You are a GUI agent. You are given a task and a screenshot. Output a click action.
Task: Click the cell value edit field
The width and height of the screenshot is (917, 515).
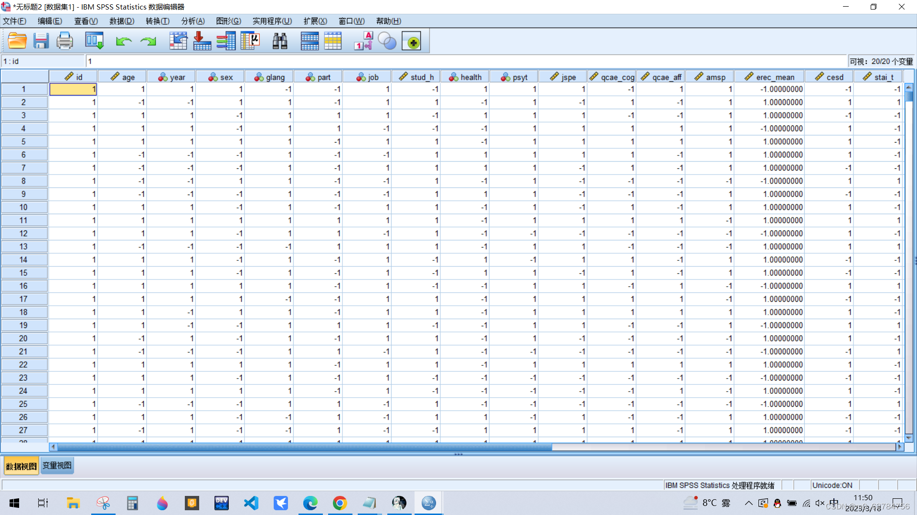click(x=466, y=61)
